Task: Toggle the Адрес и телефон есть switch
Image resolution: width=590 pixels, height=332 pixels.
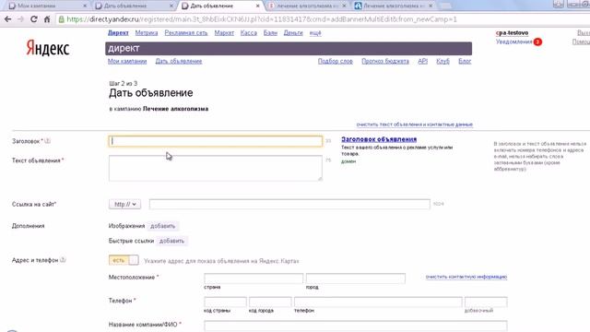Action: (x=124, y=260)
